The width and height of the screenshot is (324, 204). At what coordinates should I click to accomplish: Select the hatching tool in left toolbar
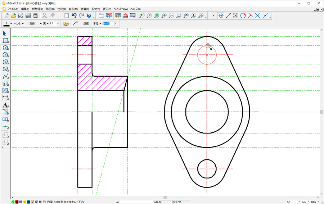5,91
